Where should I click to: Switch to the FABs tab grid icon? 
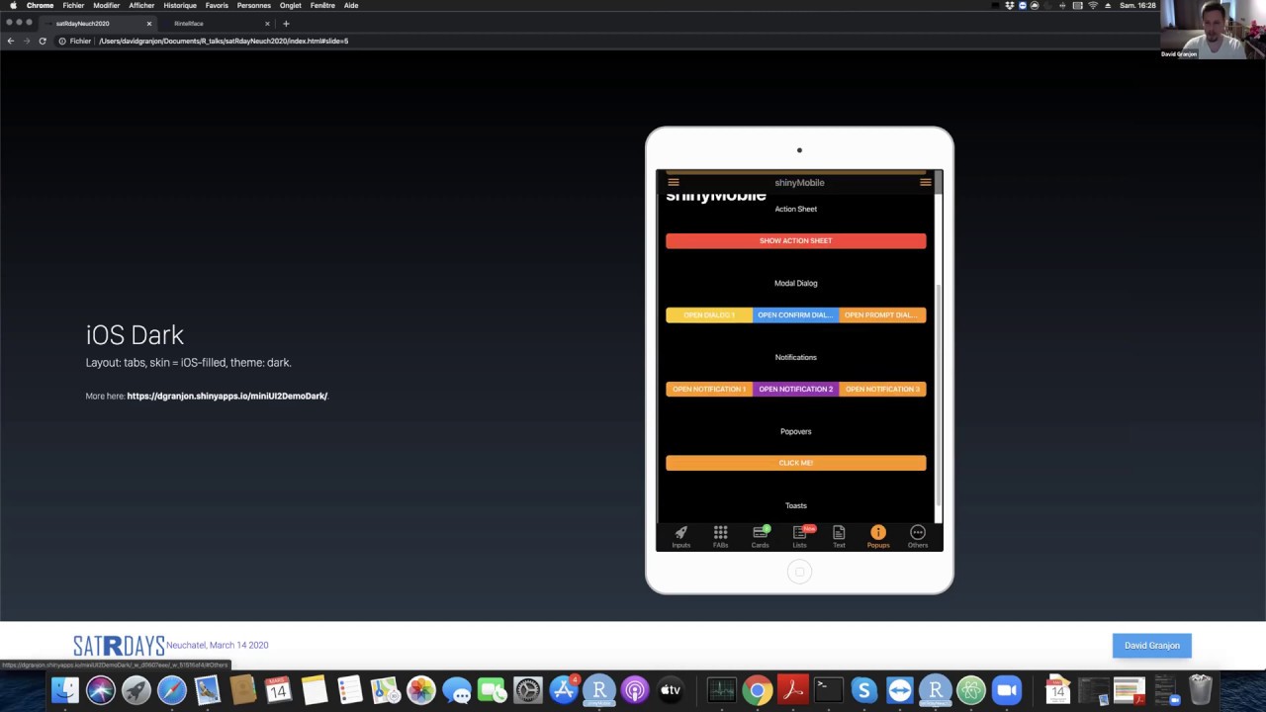[720, 532]
